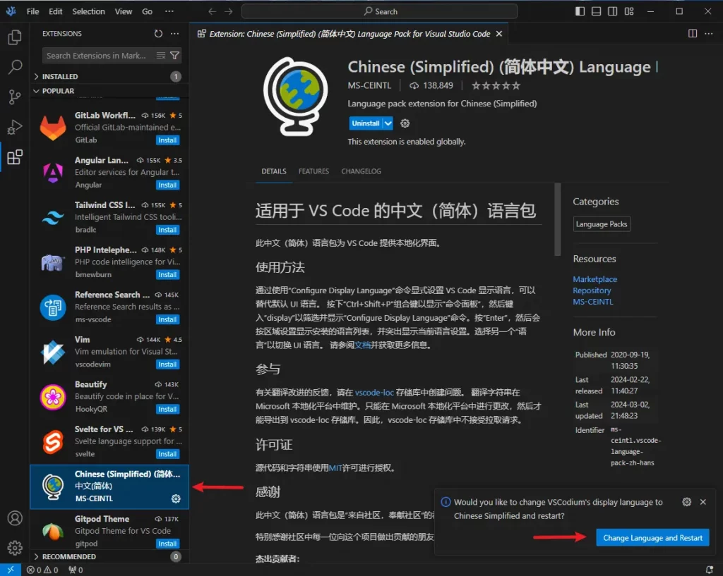Go back using the navigation arrow
This screenshot has width=723, height=576.
click(212, 11)
